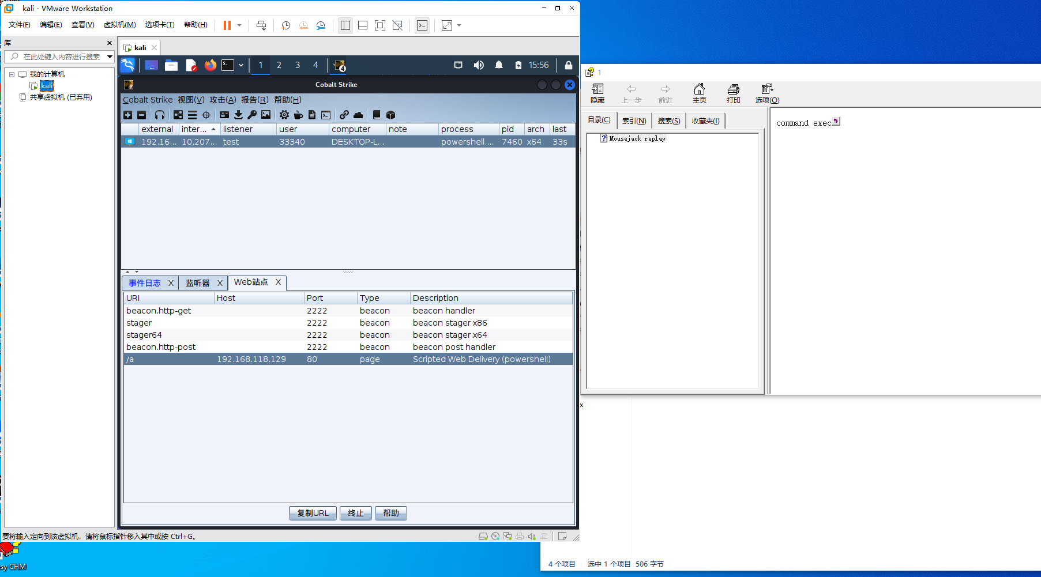Click the Home icon in help viewer

(x=700, y=93)
